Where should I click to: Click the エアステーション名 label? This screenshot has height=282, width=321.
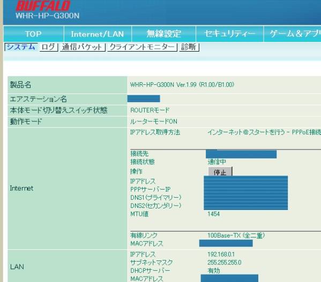pyautogui.click(x=38, y=99)
